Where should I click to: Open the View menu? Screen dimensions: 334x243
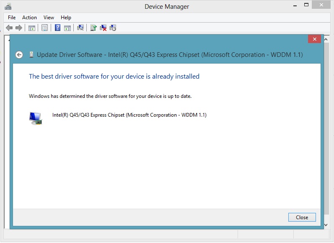49,18
